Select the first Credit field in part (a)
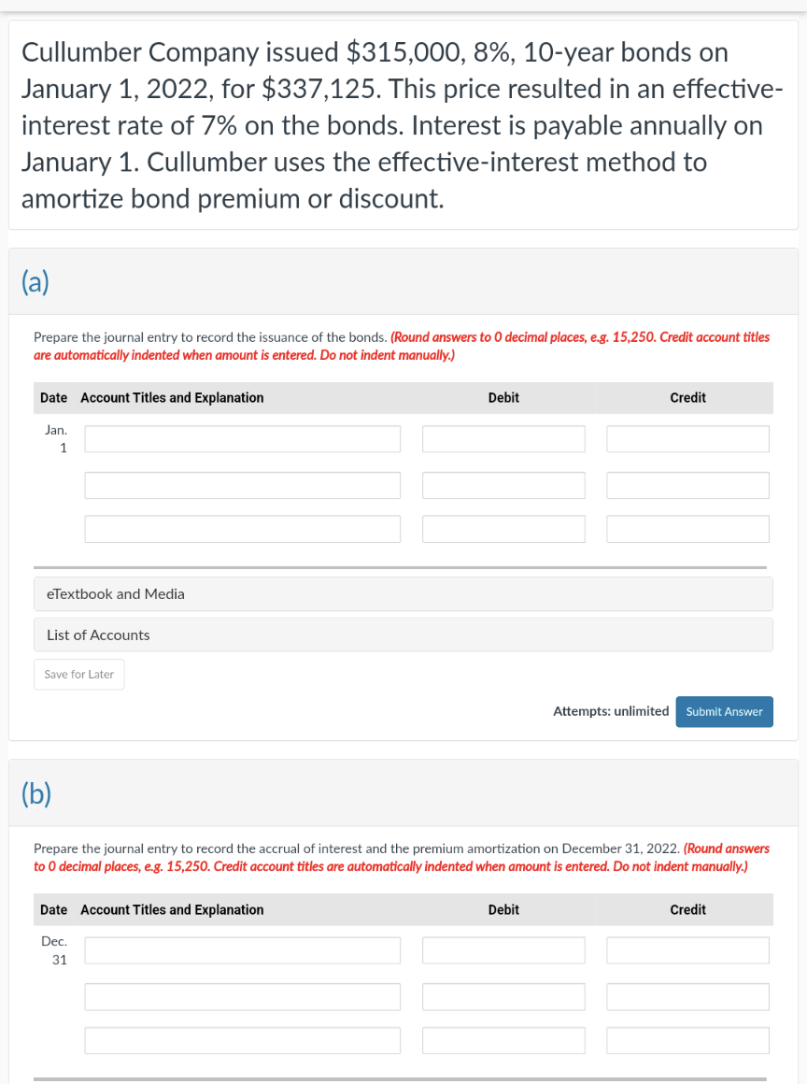The width and height of the screenshot is (807, 1084). [687, 438]
